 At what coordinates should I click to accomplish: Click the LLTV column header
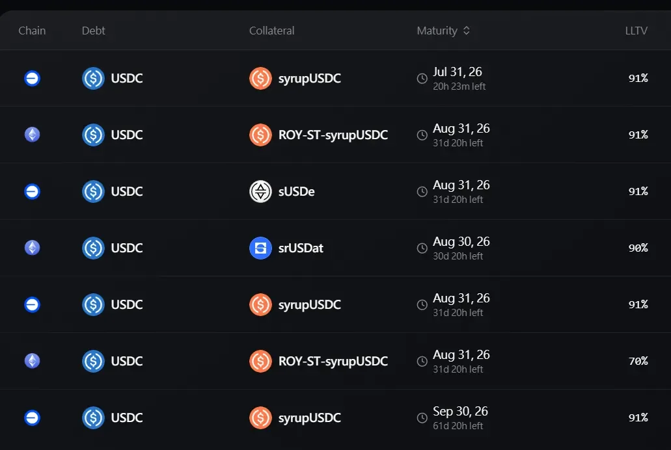[x=637, y=31]
